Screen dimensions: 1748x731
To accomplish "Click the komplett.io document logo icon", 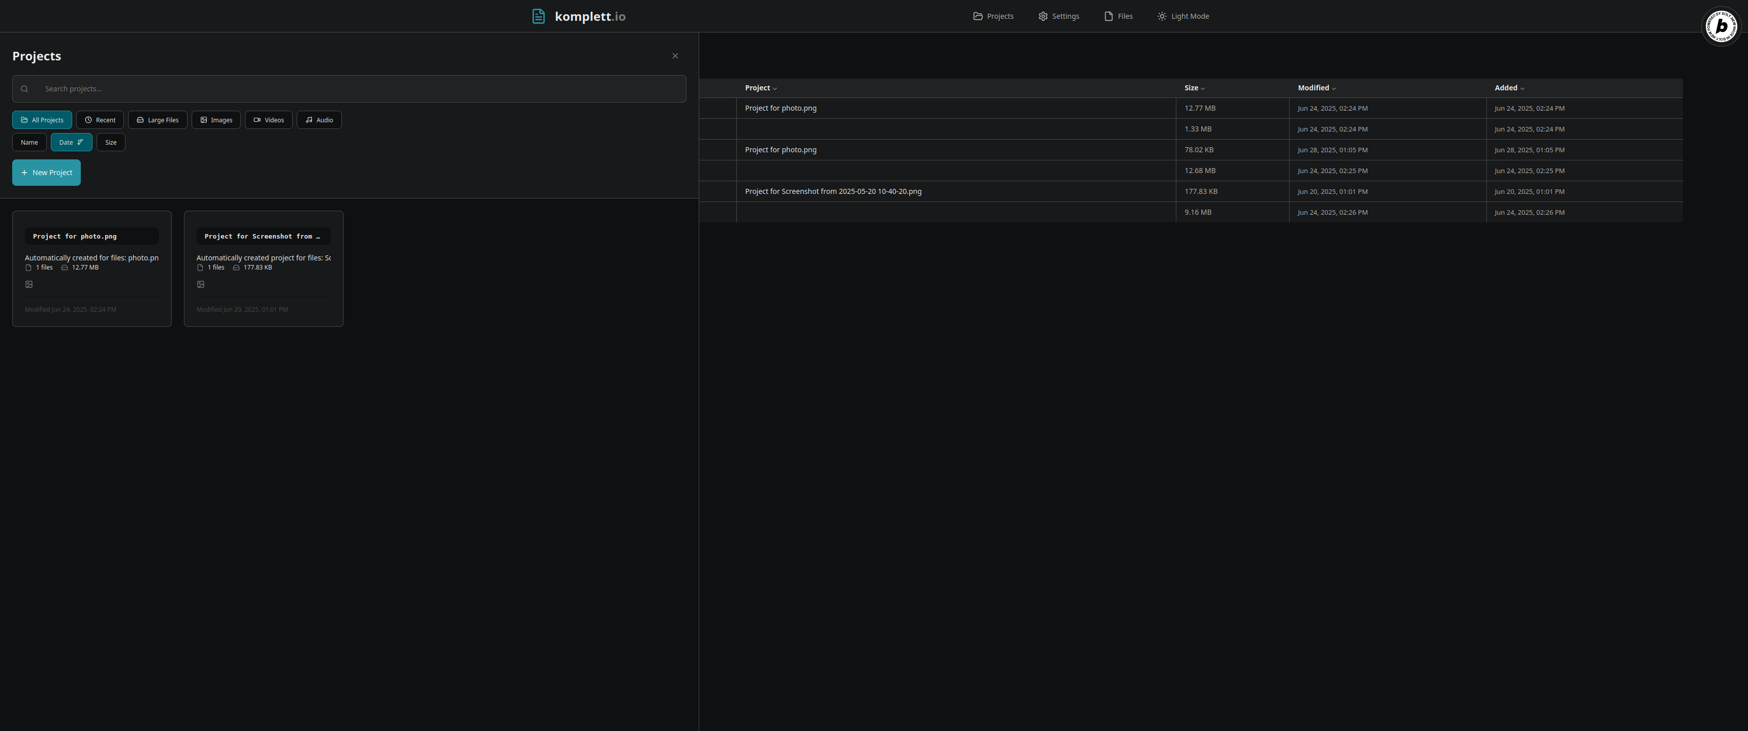I will [538, 16].
